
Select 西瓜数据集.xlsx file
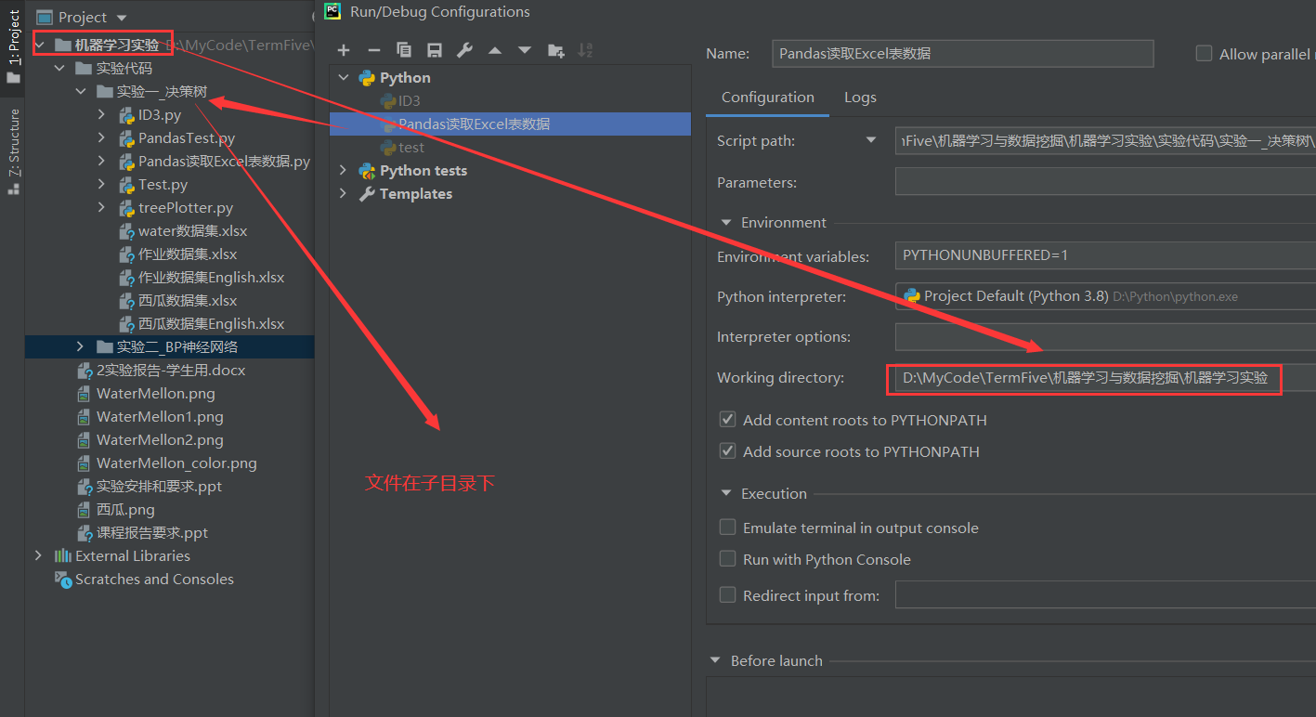(188, 301)
